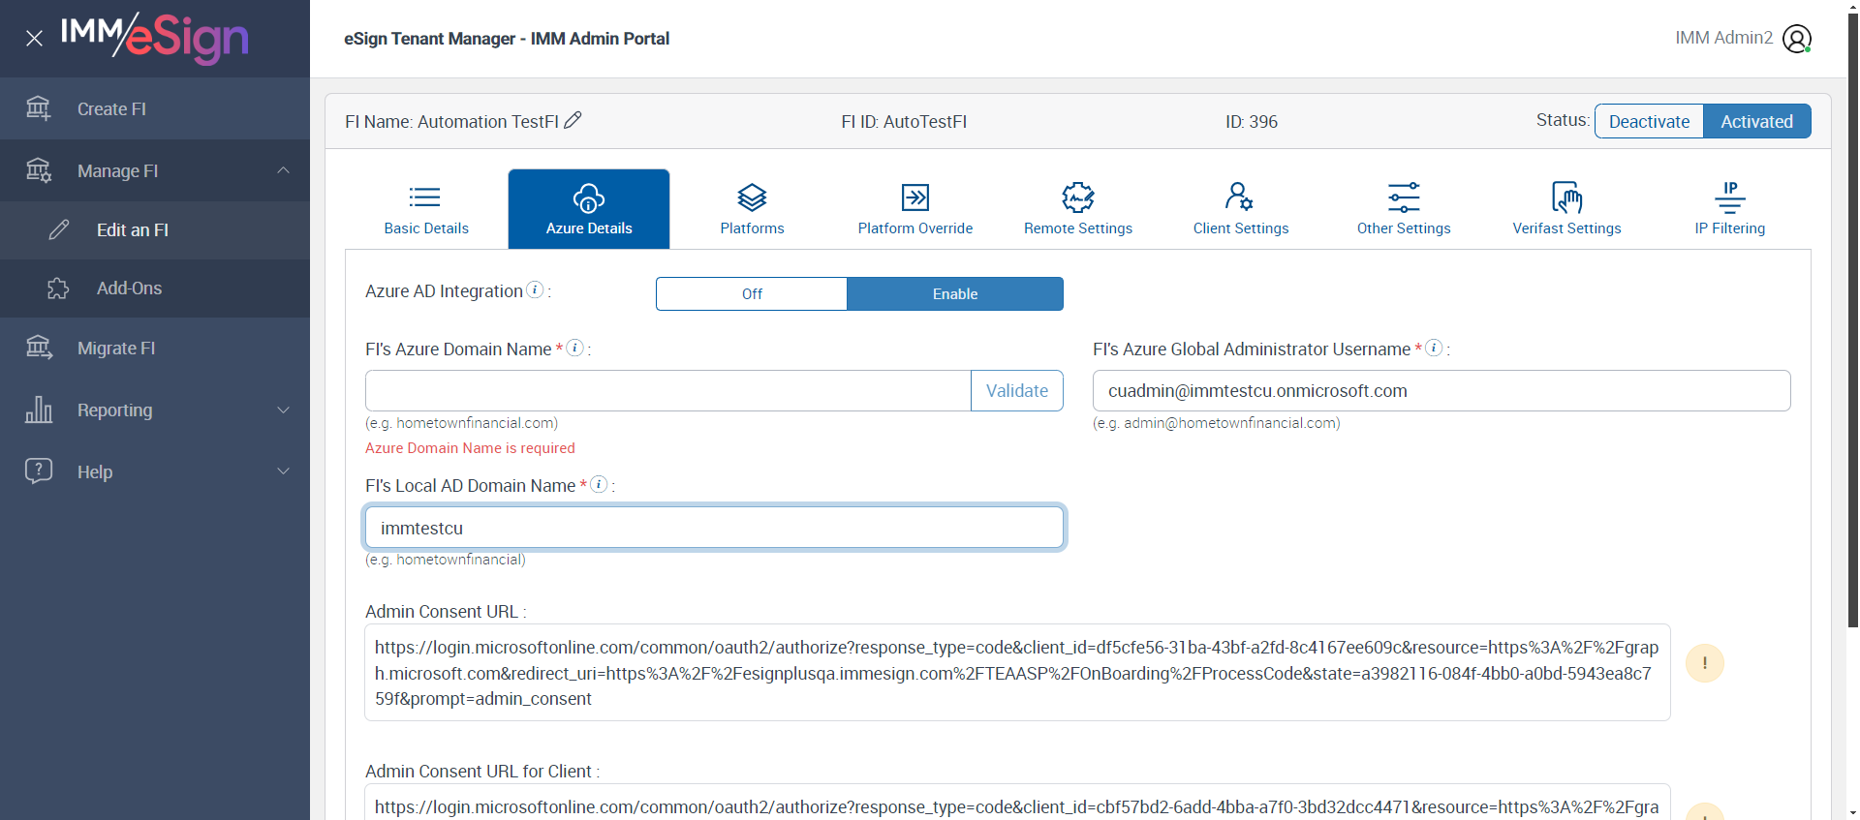Switch to the IP Filtering tab
This screenshot has width=1860, height=820.
click(1730, 209)
